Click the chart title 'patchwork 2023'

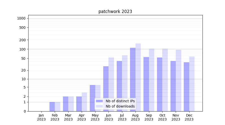coord(115,11)
